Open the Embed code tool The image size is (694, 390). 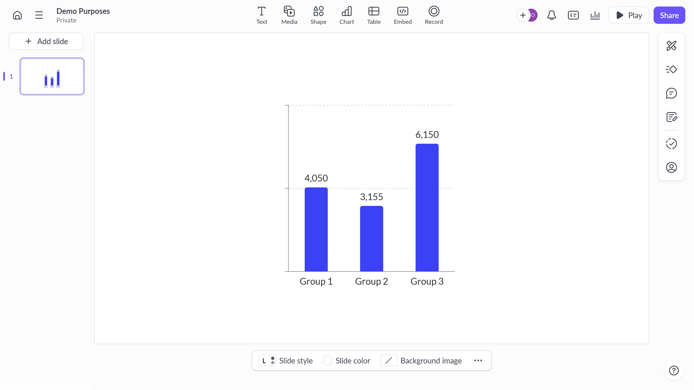pyautogui.click(x=402, y=15)
